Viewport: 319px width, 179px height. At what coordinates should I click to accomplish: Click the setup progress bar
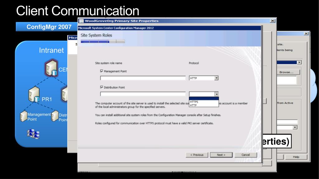tap(103, 41)
